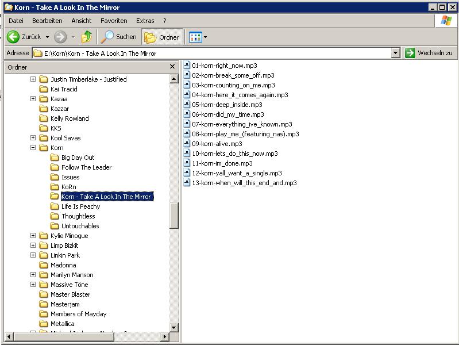Go up one folder level icon
The image size is (459, 345).
(x=87, y=37)
